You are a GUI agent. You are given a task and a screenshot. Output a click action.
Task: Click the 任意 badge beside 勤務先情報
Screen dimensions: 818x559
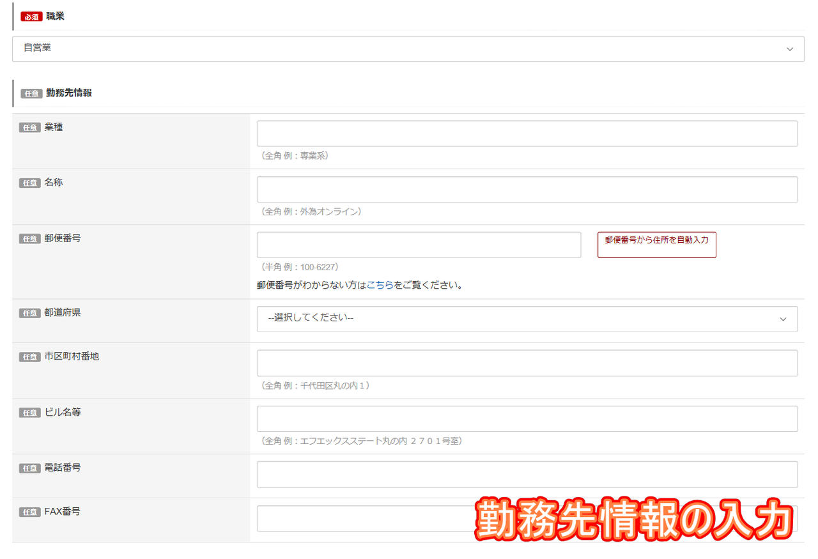(31, 93)
